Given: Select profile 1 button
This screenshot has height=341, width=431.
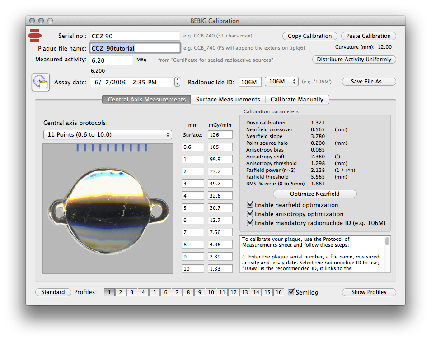Looking at the screenshot, I should [x=109, y=292].
